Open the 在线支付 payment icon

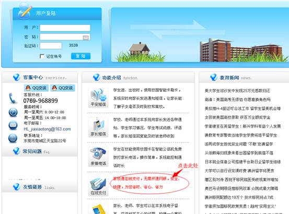point(98,186)
